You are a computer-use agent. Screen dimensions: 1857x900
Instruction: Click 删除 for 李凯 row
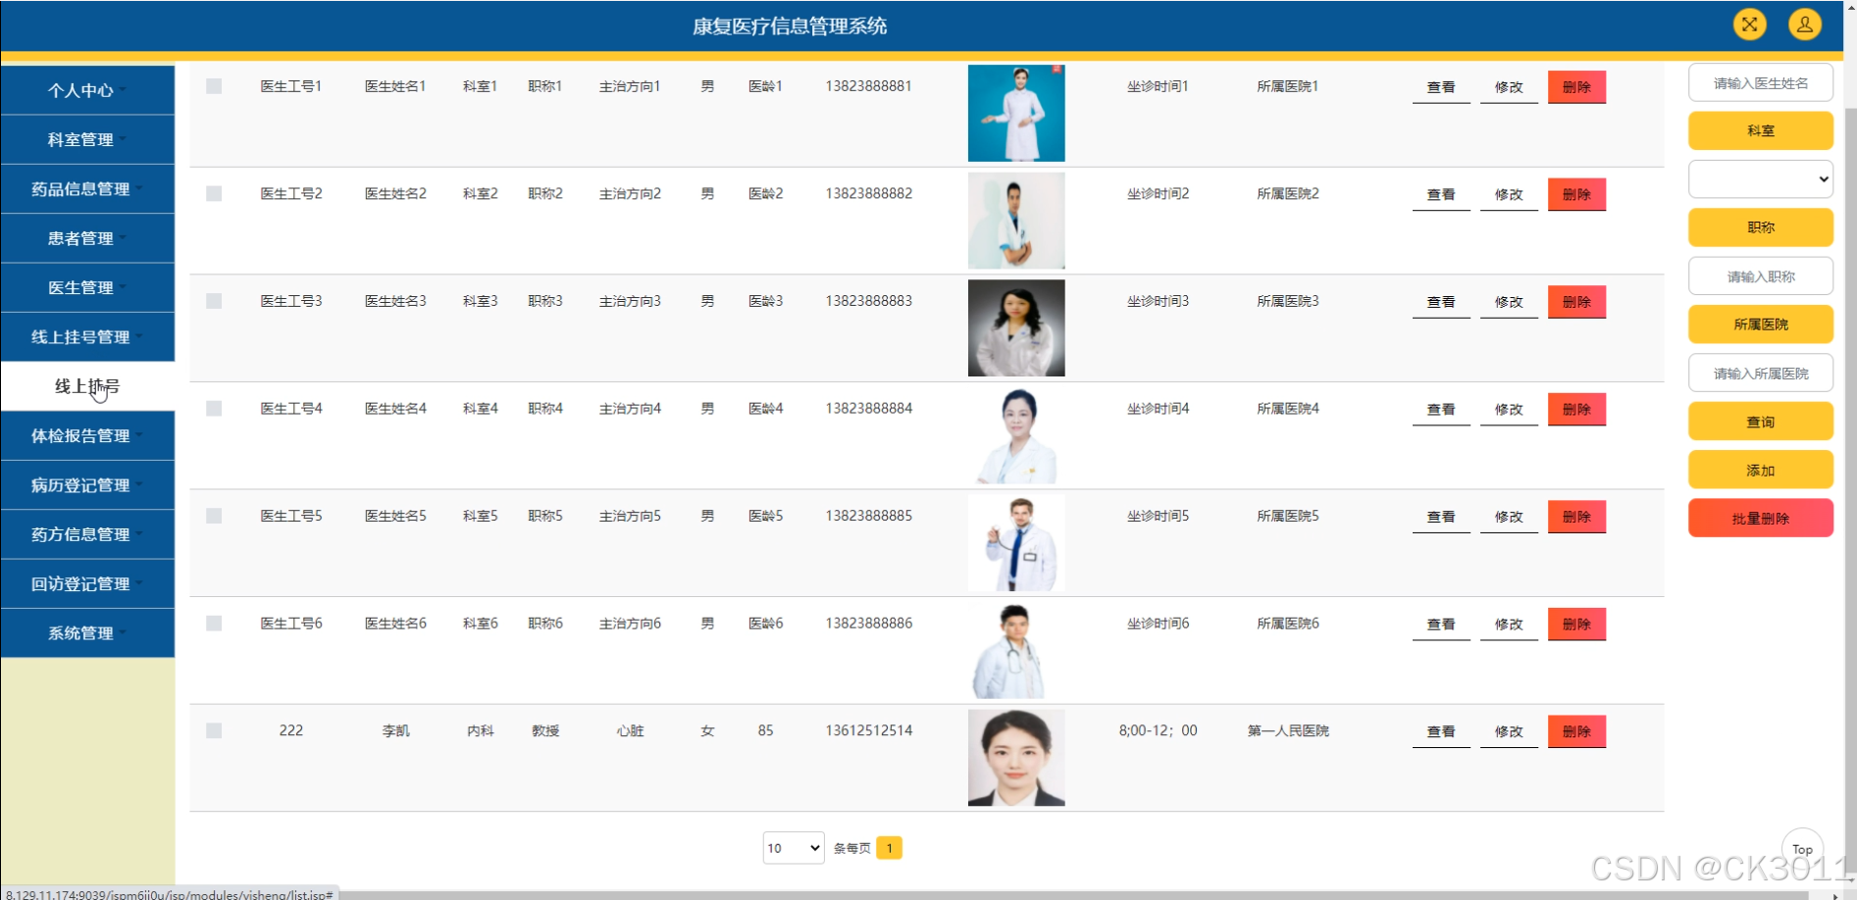(1576, 731)
